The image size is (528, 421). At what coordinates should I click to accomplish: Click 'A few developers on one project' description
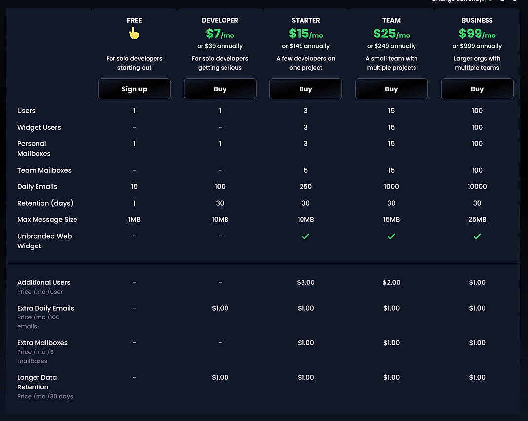pyautogui.click(x=306, y=63)
